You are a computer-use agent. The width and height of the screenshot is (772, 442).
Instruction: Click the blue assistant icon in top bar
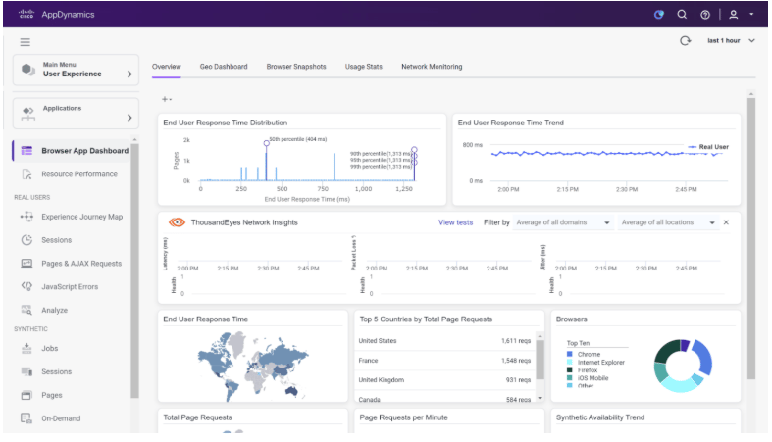659,15
